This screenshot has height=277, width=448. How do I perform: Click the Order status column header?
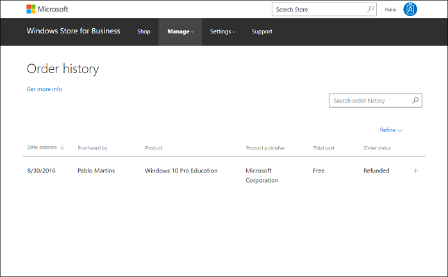(377, 148)
